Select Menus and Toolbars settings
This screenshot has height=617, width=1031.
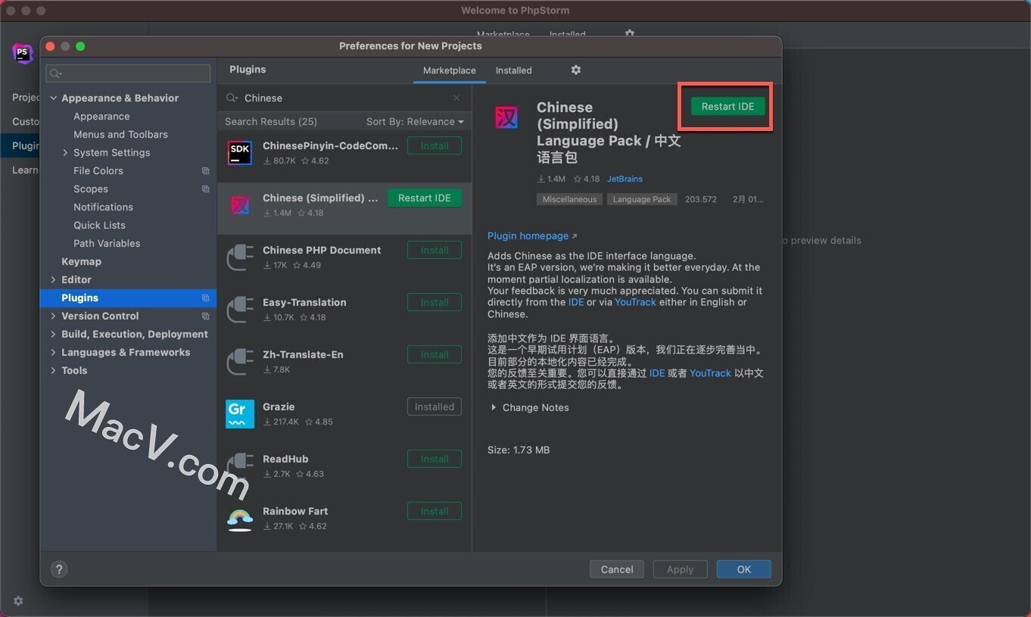click(120, 135)
